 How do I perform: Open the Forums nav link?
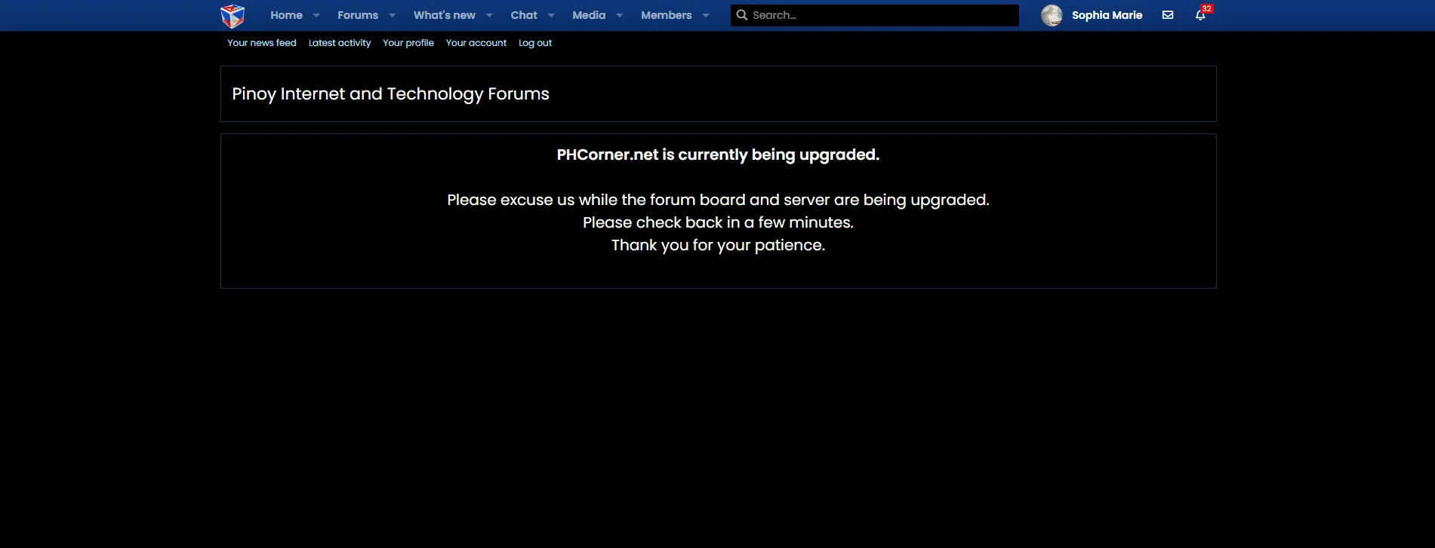358,15
